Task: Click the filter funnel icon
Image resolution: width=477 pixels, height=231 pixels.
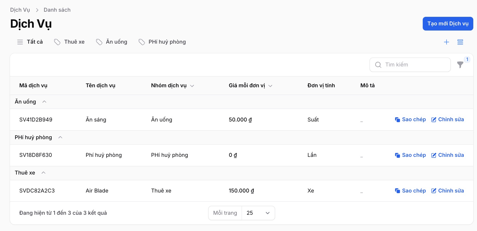Action: pos(460,65)
